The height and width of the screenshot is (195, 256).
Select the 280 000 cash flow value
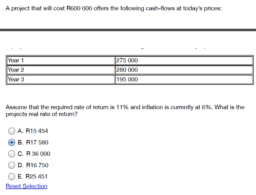tap(126, 70)
